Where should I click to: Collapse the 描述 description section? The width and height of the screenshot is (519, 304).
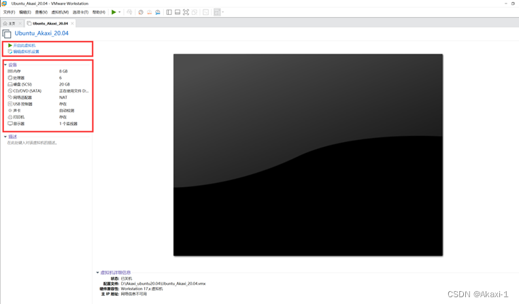(5, 137)
